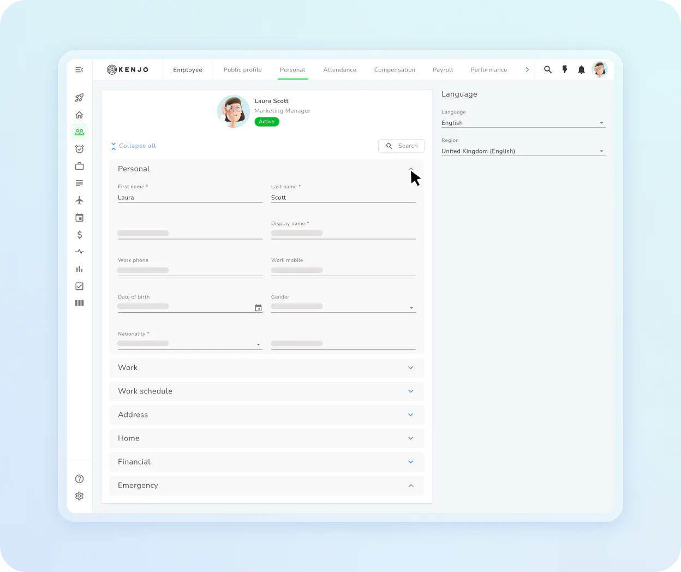Switch to the Compensation tab

click(395, 70)
